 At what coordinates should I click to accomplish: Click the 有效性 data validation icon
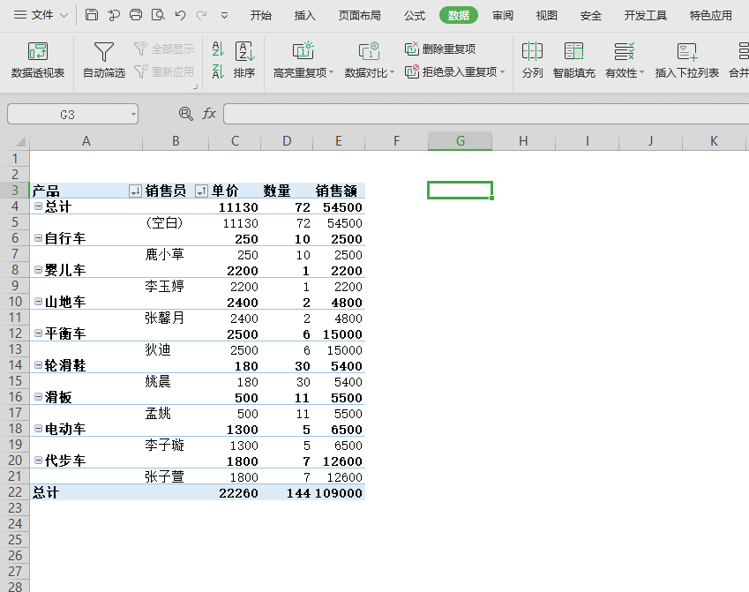[624, 51]
